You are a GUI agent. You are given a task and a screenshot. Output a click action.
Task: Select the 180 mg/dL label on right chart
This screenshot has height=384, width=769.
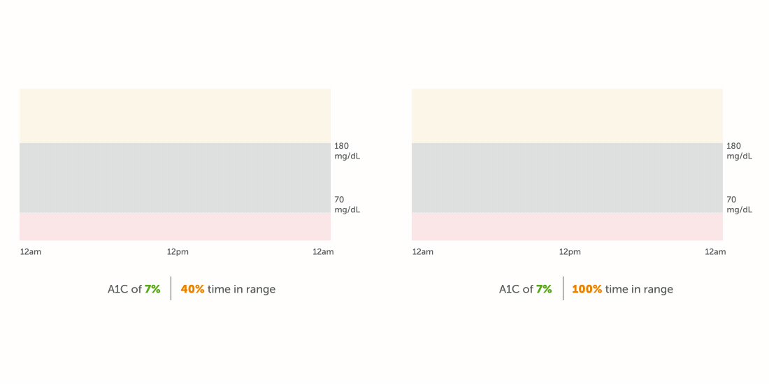[739, 151]
